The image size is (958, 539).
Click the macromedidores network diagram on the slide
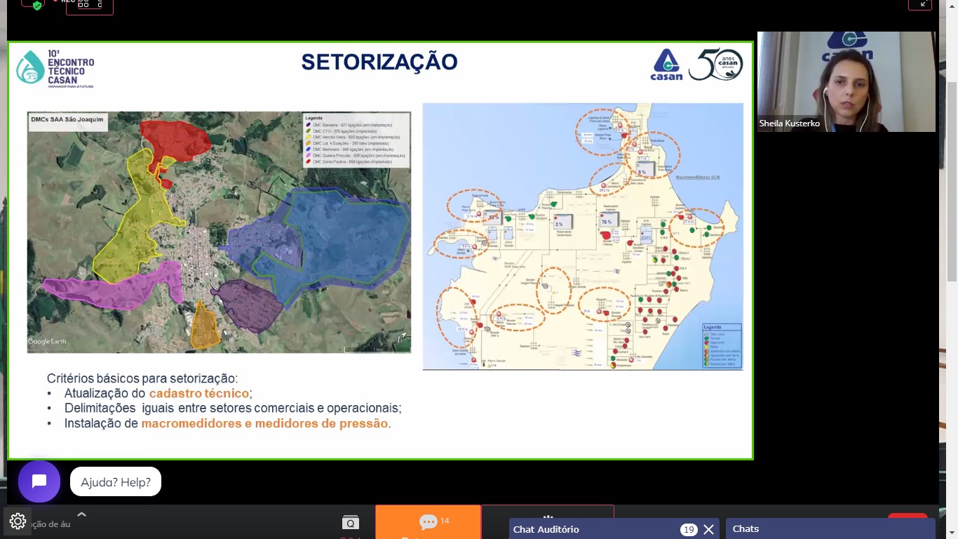pos(582,237)
